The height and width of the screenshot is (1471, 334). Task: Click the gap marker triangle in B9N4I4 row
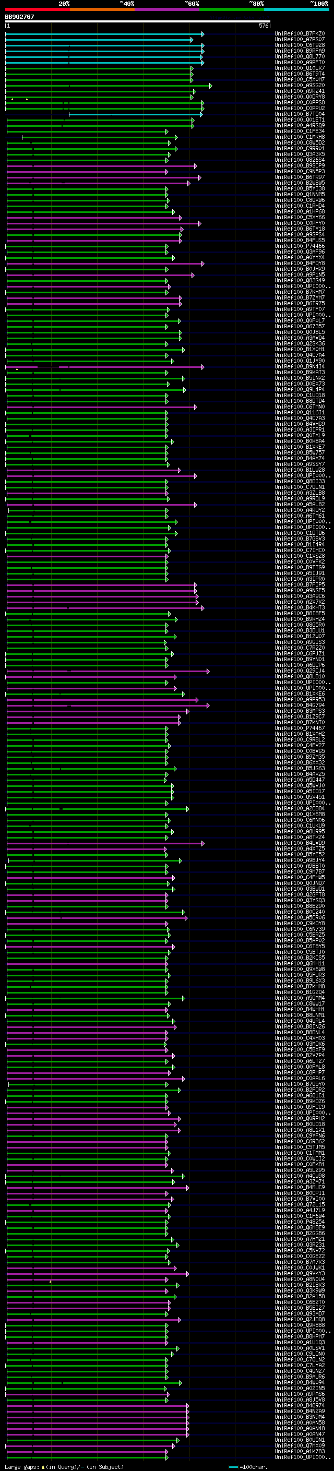click(17, 369)
